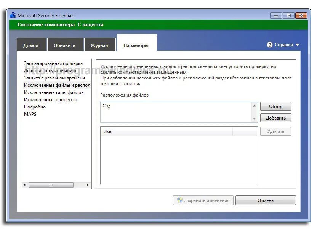Click inside the file locations text field

176,112
